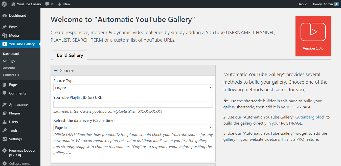The image size is (341, 166).
Task: Click the Users icon in sidebar
Action: click(5, 122)
